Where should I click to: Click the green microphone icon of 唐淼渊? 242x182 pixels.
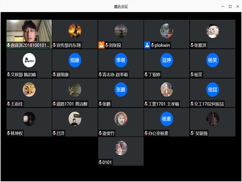tap(9, 45)
